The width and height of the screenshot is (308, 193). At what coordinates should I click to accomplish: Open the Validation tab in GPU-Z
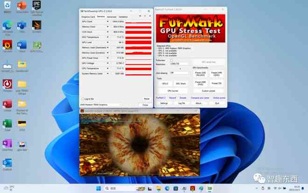pyautogui.click(x=123, y=17)
